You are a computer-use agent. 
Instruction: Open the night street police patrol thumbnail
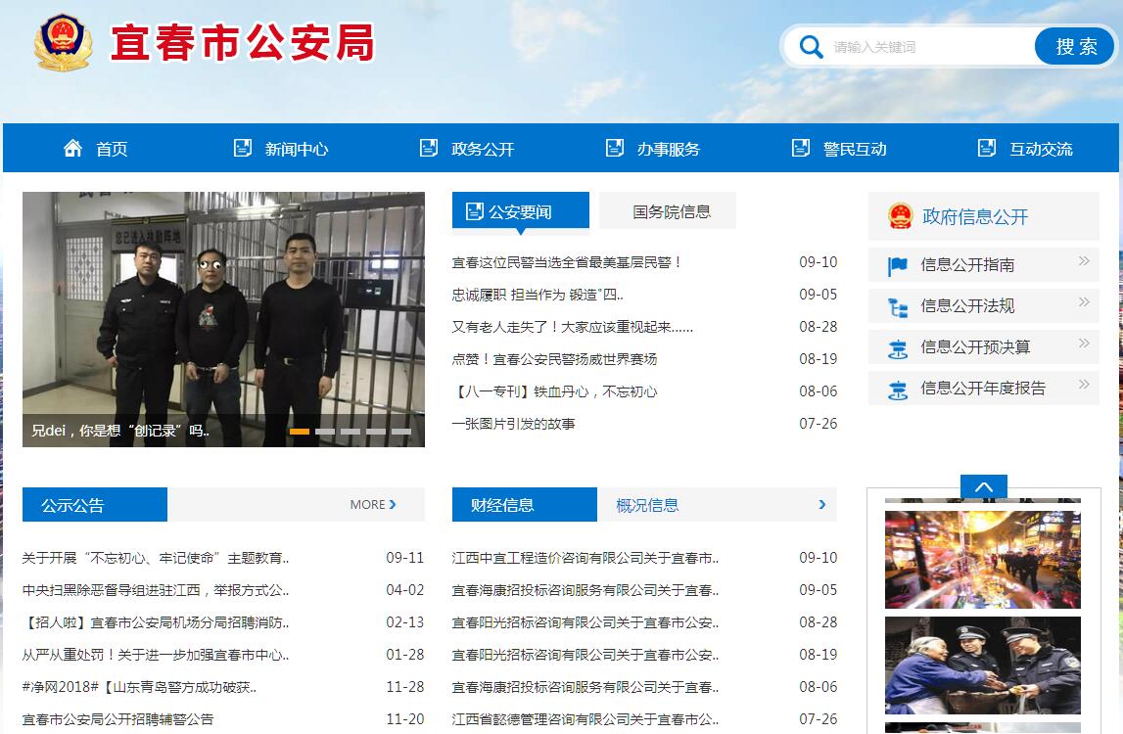click(982, 559)
